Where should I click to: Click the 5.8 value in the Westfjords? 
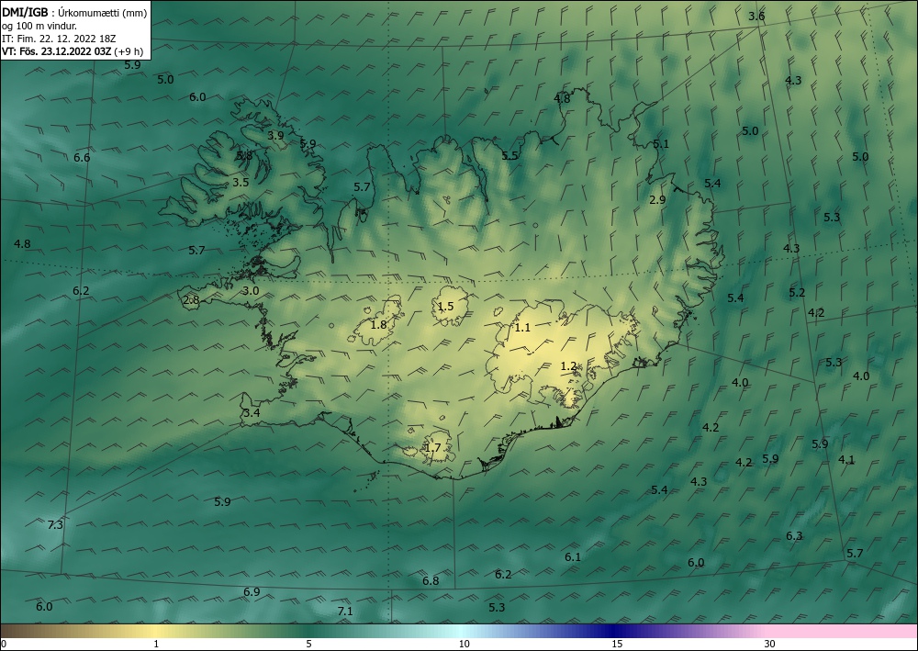click(244, 155)
